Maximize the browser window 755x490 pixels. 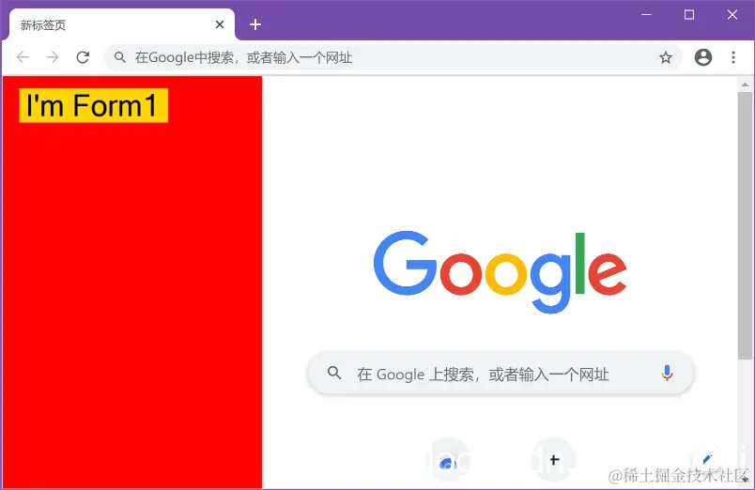pyautogui.click(x=689, y=15)
